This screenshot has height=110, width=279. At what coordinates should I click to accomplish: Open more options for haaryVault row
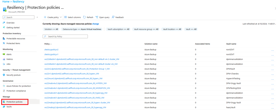(x=272, y=108)
